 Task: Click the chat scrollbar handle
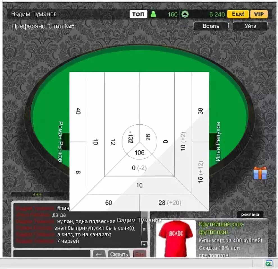[144, 230]
